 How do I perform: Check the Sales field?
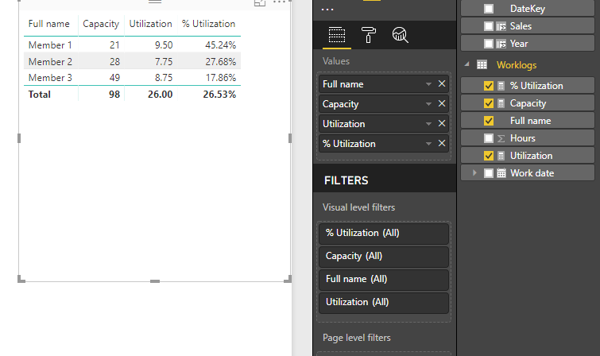click(489, 26)
